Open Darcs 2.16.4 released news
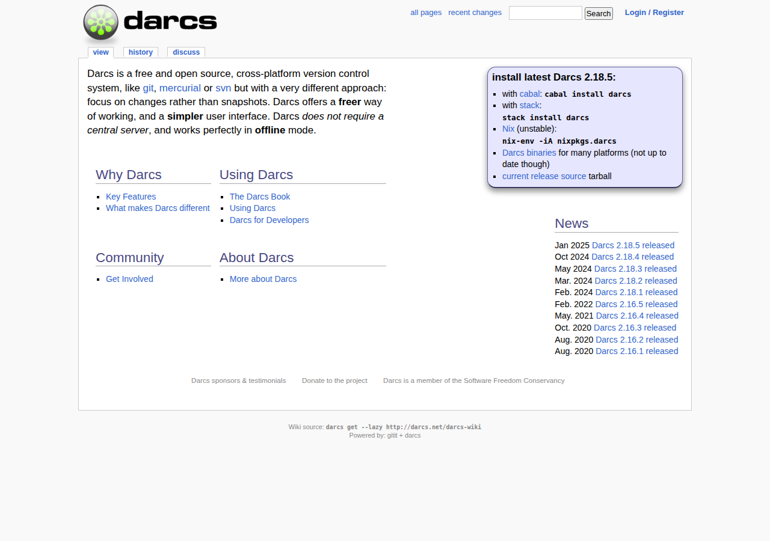Image resolution: width=770 pixels, height=541 pixels. pos(637,316)
